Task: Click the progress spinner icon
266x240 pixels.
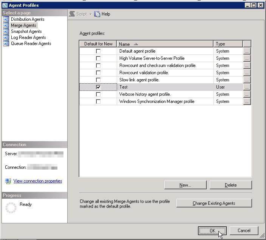Action: [11, 208]
